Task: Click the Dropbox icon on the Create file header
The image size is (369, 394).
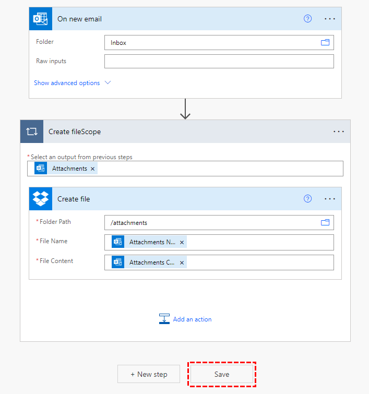Action: coord(41,199)
